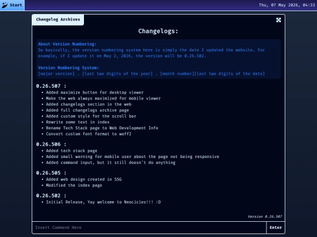Click 'Added maximize button for desktop viewer'
The height and width of the screenshot is (237, 317).
[x=95, y=92]
